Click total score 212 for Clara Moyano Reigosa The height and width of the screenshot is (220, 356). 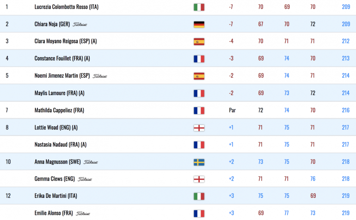(345, 41)
